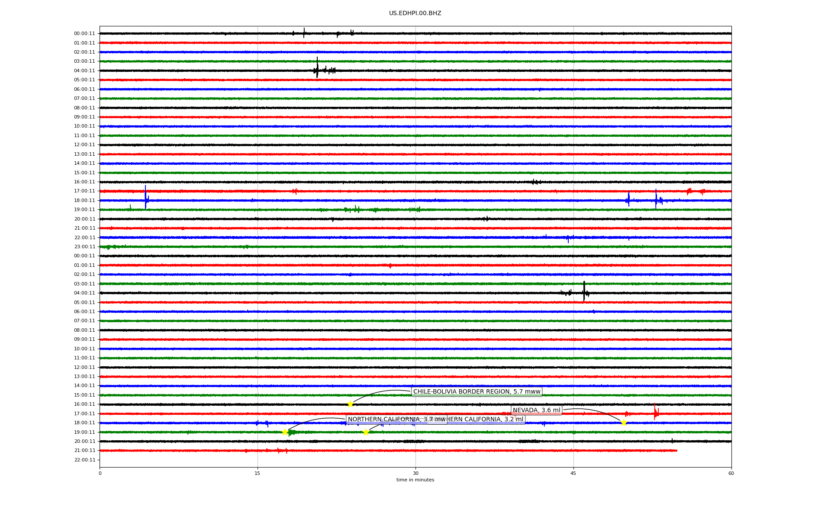Click the x-axis tick label 45

tap(573, 473)
